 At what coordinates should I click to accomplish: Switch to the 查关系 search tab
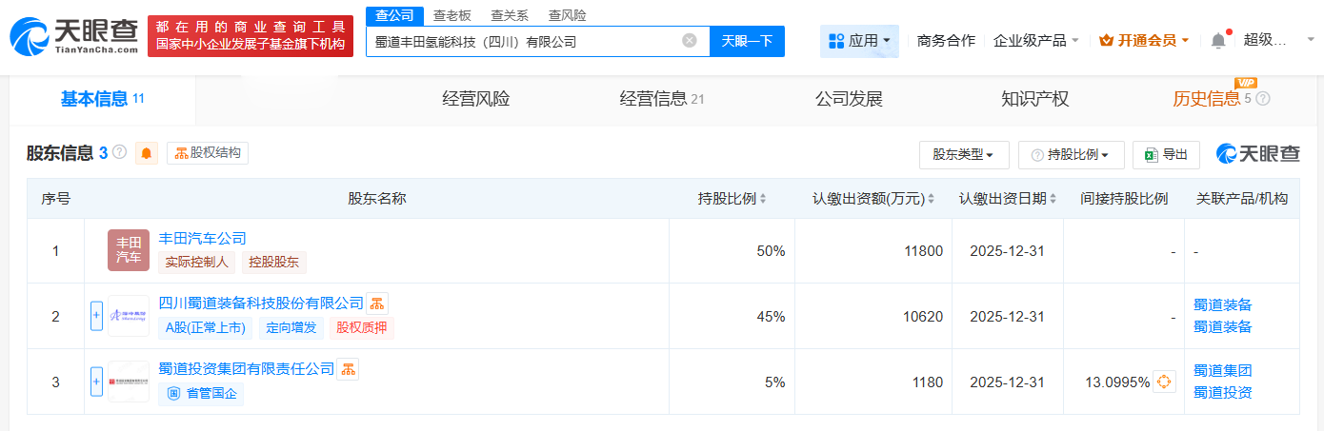pyautogui.click(x=510, y=15)
